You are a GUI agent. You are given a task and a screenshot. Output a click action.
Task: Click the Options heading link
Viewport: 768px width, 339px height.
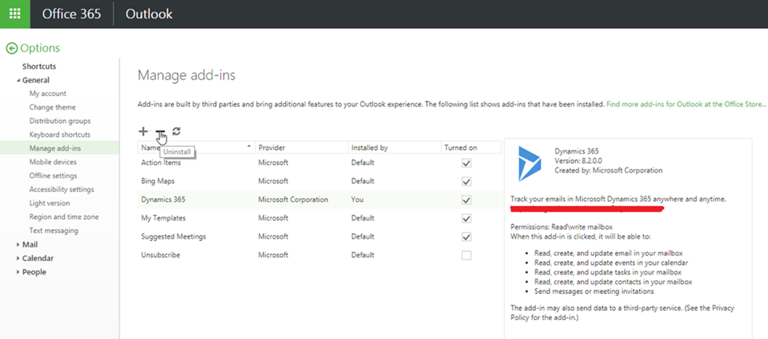click(x=40, y=48)
